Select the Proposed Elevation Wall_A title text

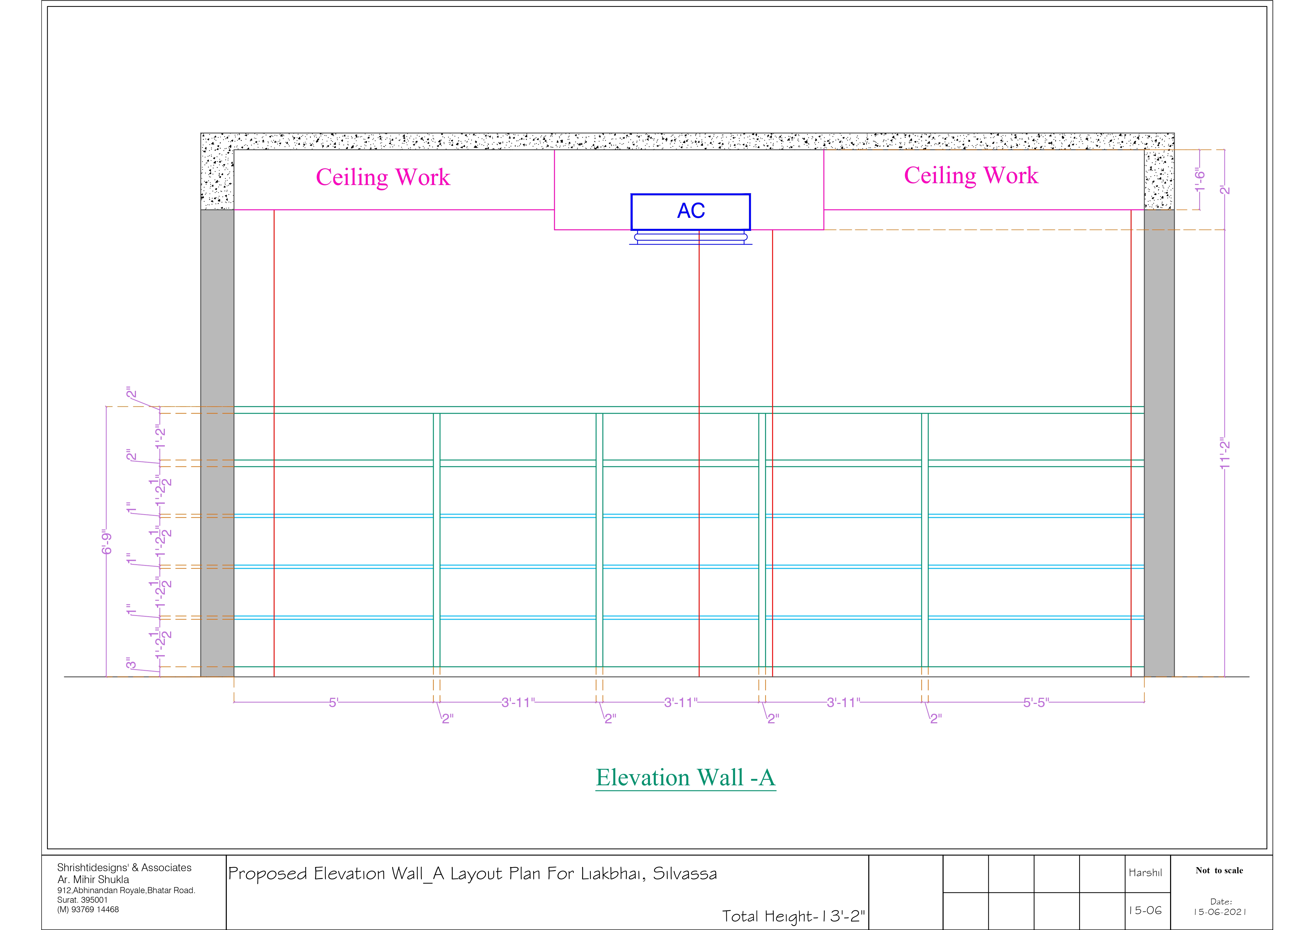(x=472, y=874)
